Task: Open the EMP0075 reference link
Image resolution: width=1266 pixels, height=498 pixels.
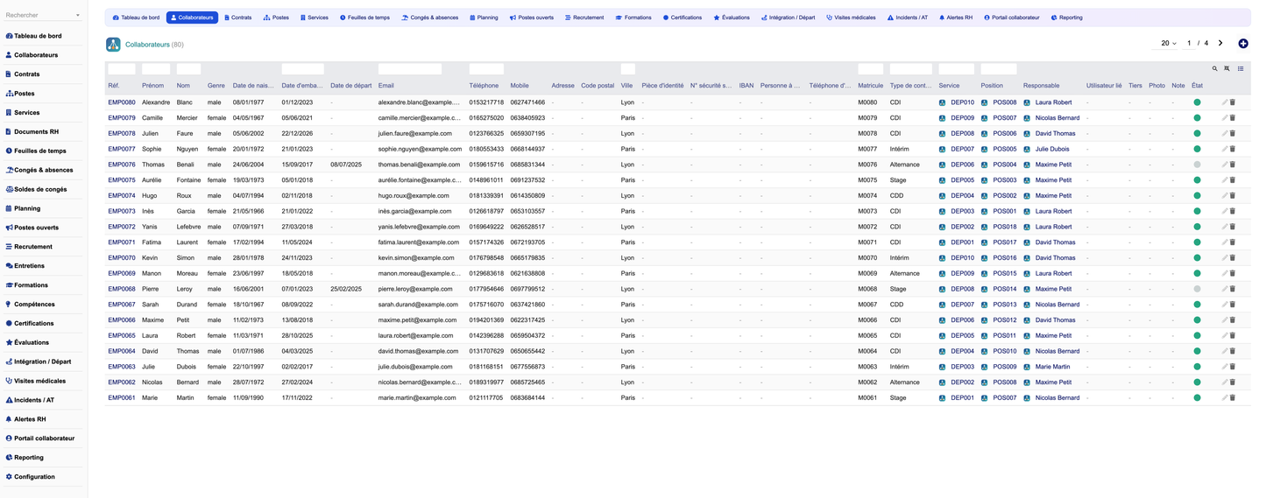Action: [x=122, y=180]
